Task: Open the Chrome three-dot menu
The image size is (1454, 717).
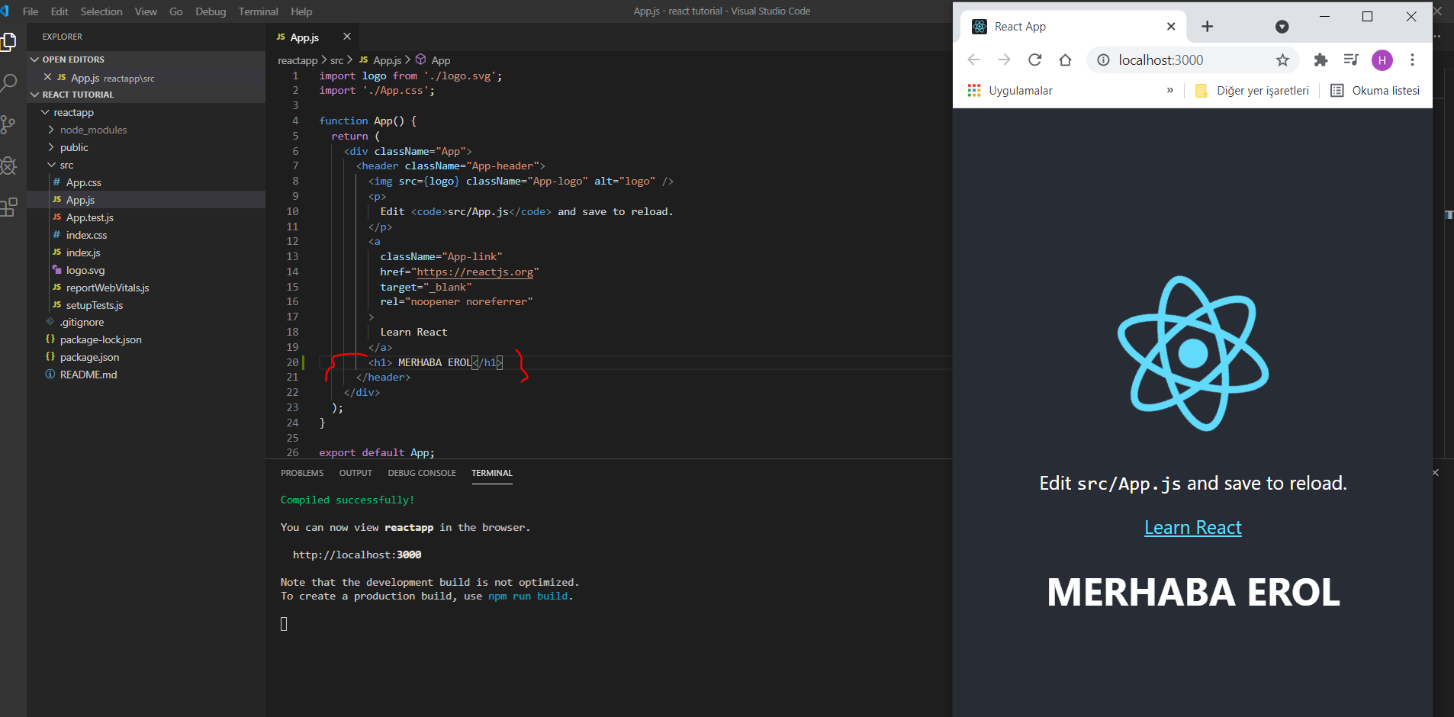Action: pyautogui.click(x=1412, y=60)
